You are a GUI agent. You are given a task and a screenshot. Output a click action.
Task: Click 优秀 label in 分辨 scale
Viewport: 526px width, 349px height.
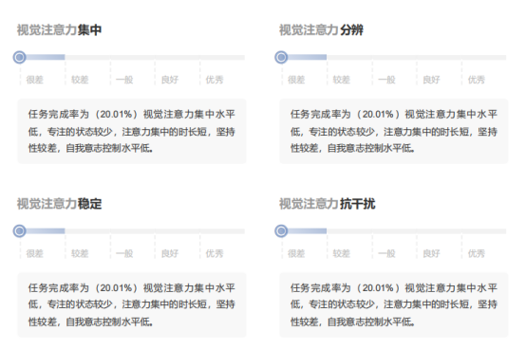(x=477, y=80)
